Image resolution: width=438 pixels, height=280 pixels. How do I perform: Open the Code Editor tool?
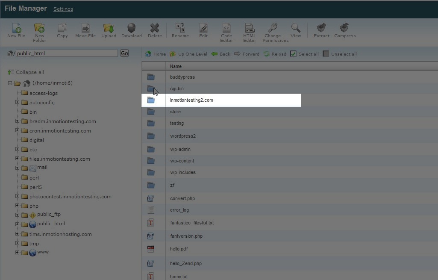[x=226, y=28]
